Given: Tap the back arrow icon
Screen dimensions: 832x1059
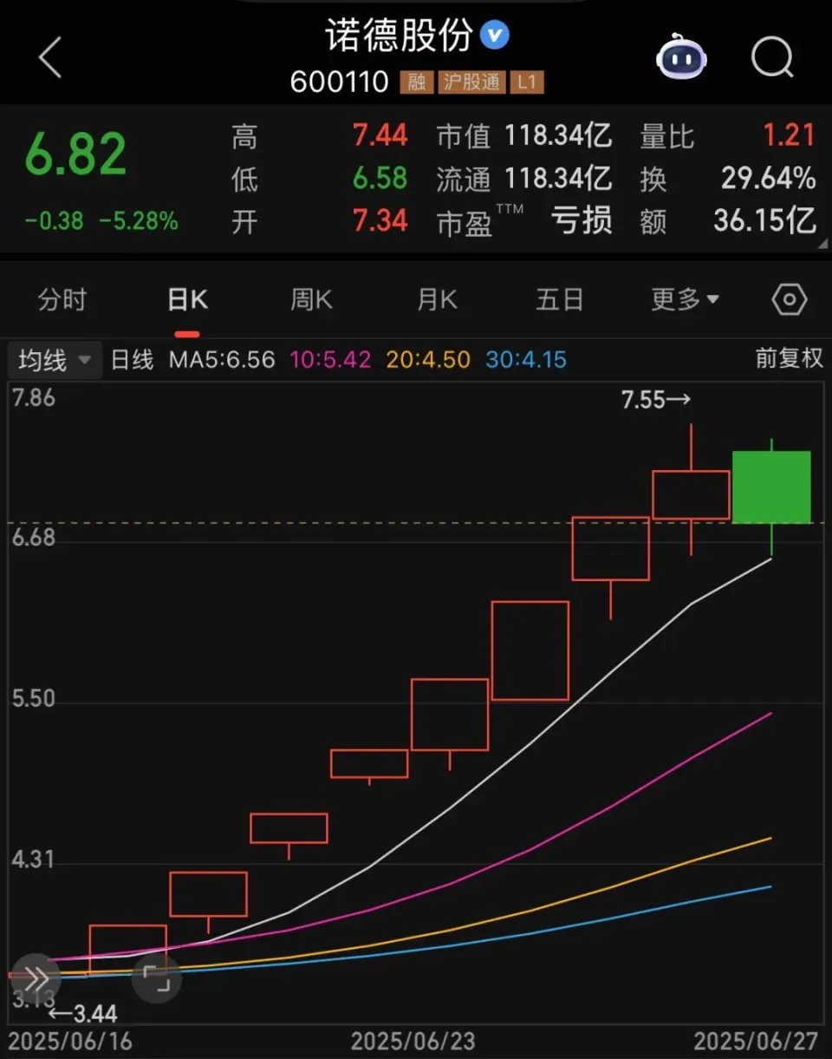Looking at the screenshot, I should 50,59.
